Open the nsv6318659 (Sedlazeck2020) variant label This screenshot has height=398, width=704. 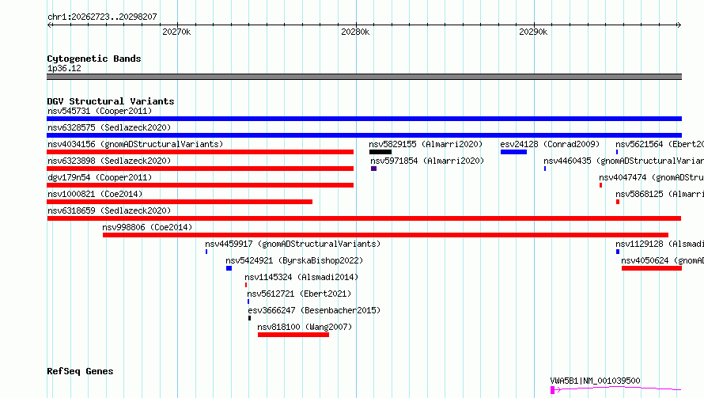109,210
